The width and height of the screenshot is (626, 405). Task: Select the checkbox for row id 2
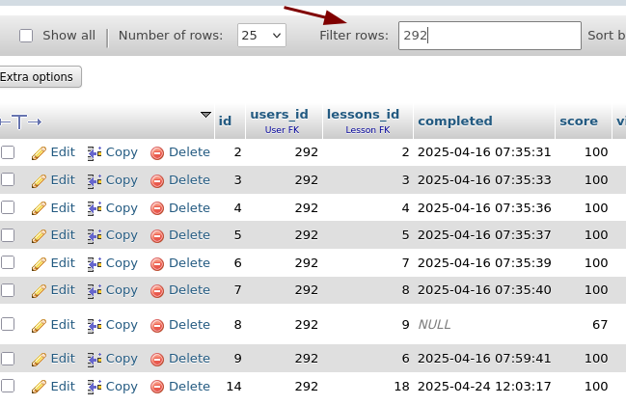click(x=8, y=152)
